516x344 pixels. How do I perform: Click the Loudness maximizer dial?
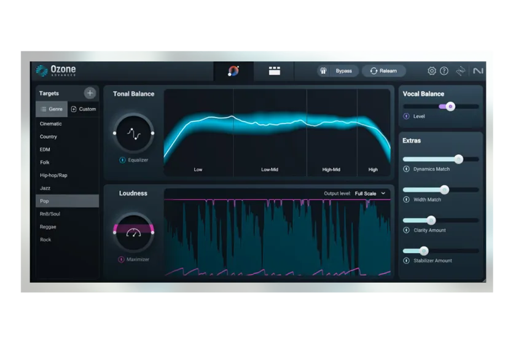coord(134,233)
